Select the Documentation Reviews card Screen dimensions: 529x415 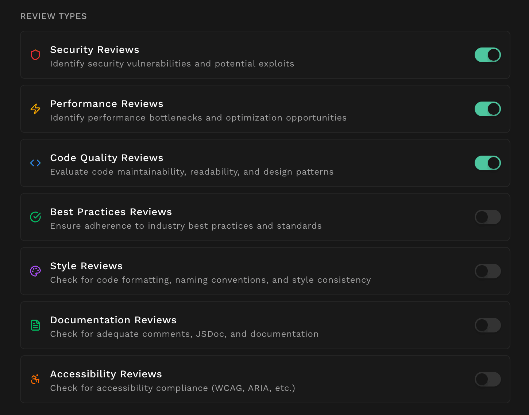coord(255,325)
